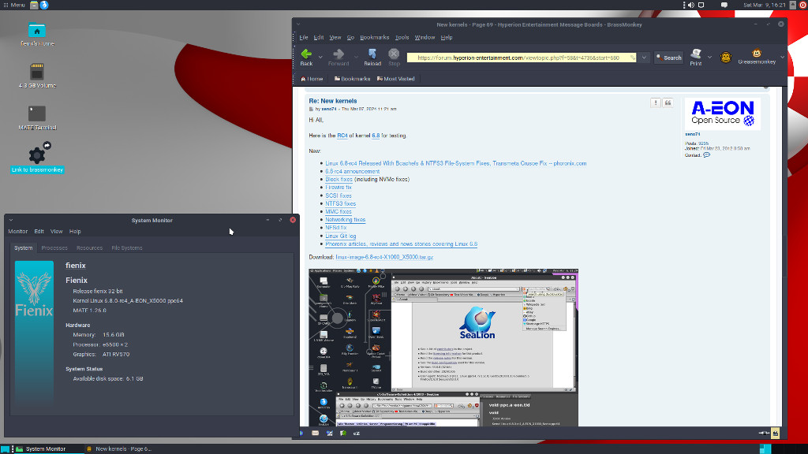Download linux-image-6.8-rc4-X1000_X5000.tar.gz link
Image resolution: width=808 pixels, height=454 pixels.
384,257
